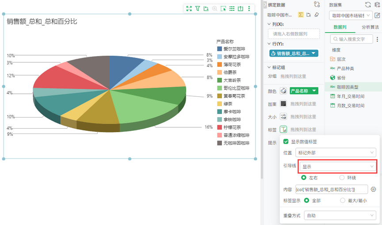Click the eraser clear icon in binding panel
This screenshot has width=382, height=225.
click(316, 15)
